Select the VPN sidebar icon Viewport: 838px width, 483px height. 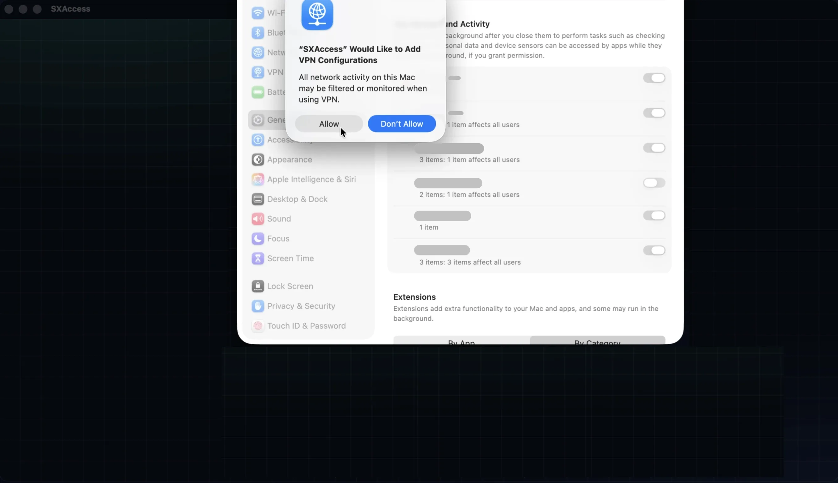coord(258,72)
